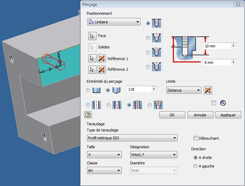Click the Face selection arrow button
Viewport: 245px width, 186px height.
pyautogui.click(x=92, y=36)
